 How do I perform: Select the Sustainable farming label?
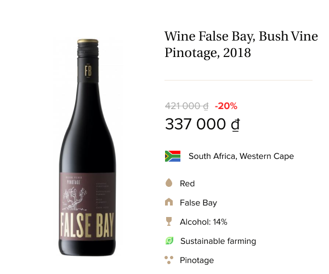(218, 241)
